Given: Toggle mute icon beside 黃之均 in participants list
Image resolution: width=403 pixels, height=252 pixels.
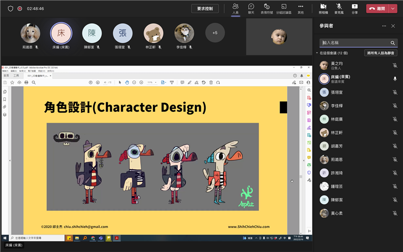Looking at the screenshot, I should pos(395,66).
